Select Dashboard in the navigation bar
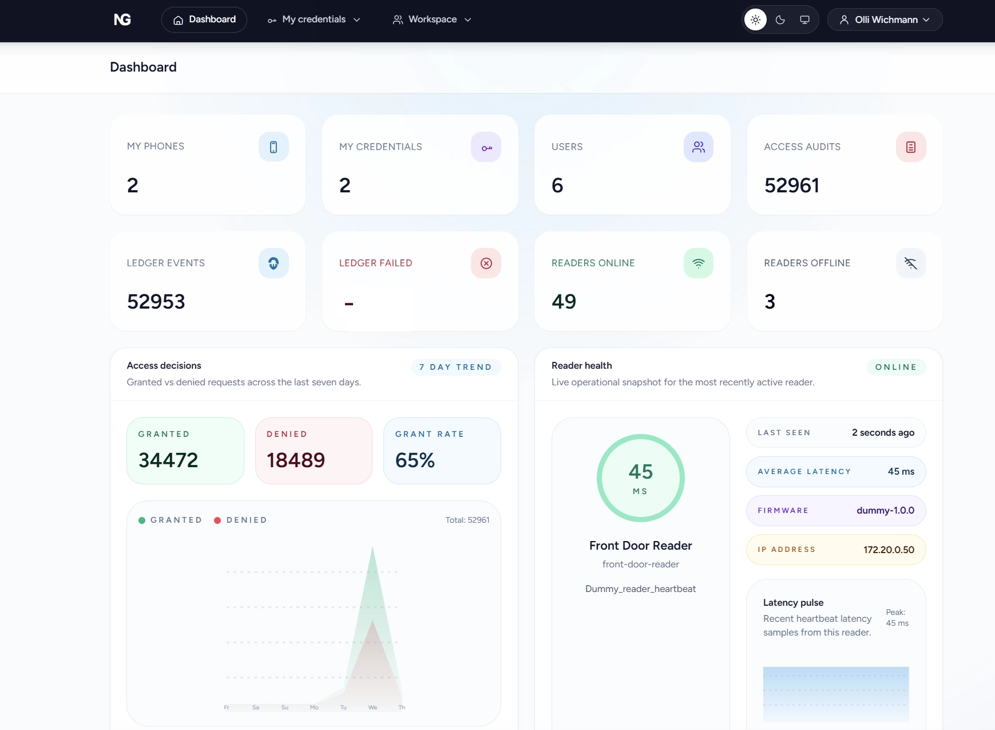Screen dimensions: 995x730 [x=204, y=19]
